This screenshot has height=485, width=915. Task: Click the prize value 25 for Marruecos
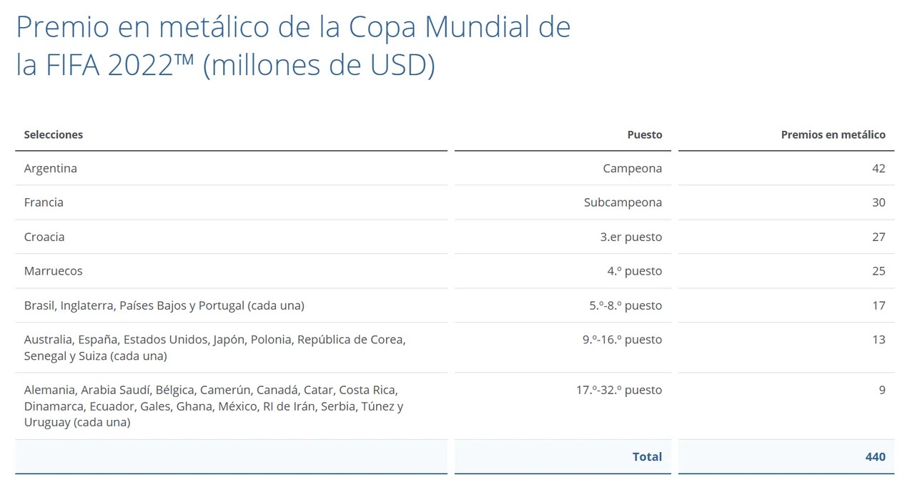(x=878, y=271)
